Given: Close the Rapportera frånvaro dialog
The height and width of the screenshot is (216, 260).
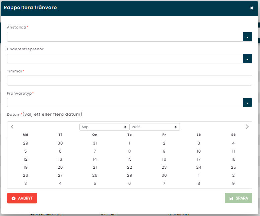Looking at the screenshot, I should [252, 8].
